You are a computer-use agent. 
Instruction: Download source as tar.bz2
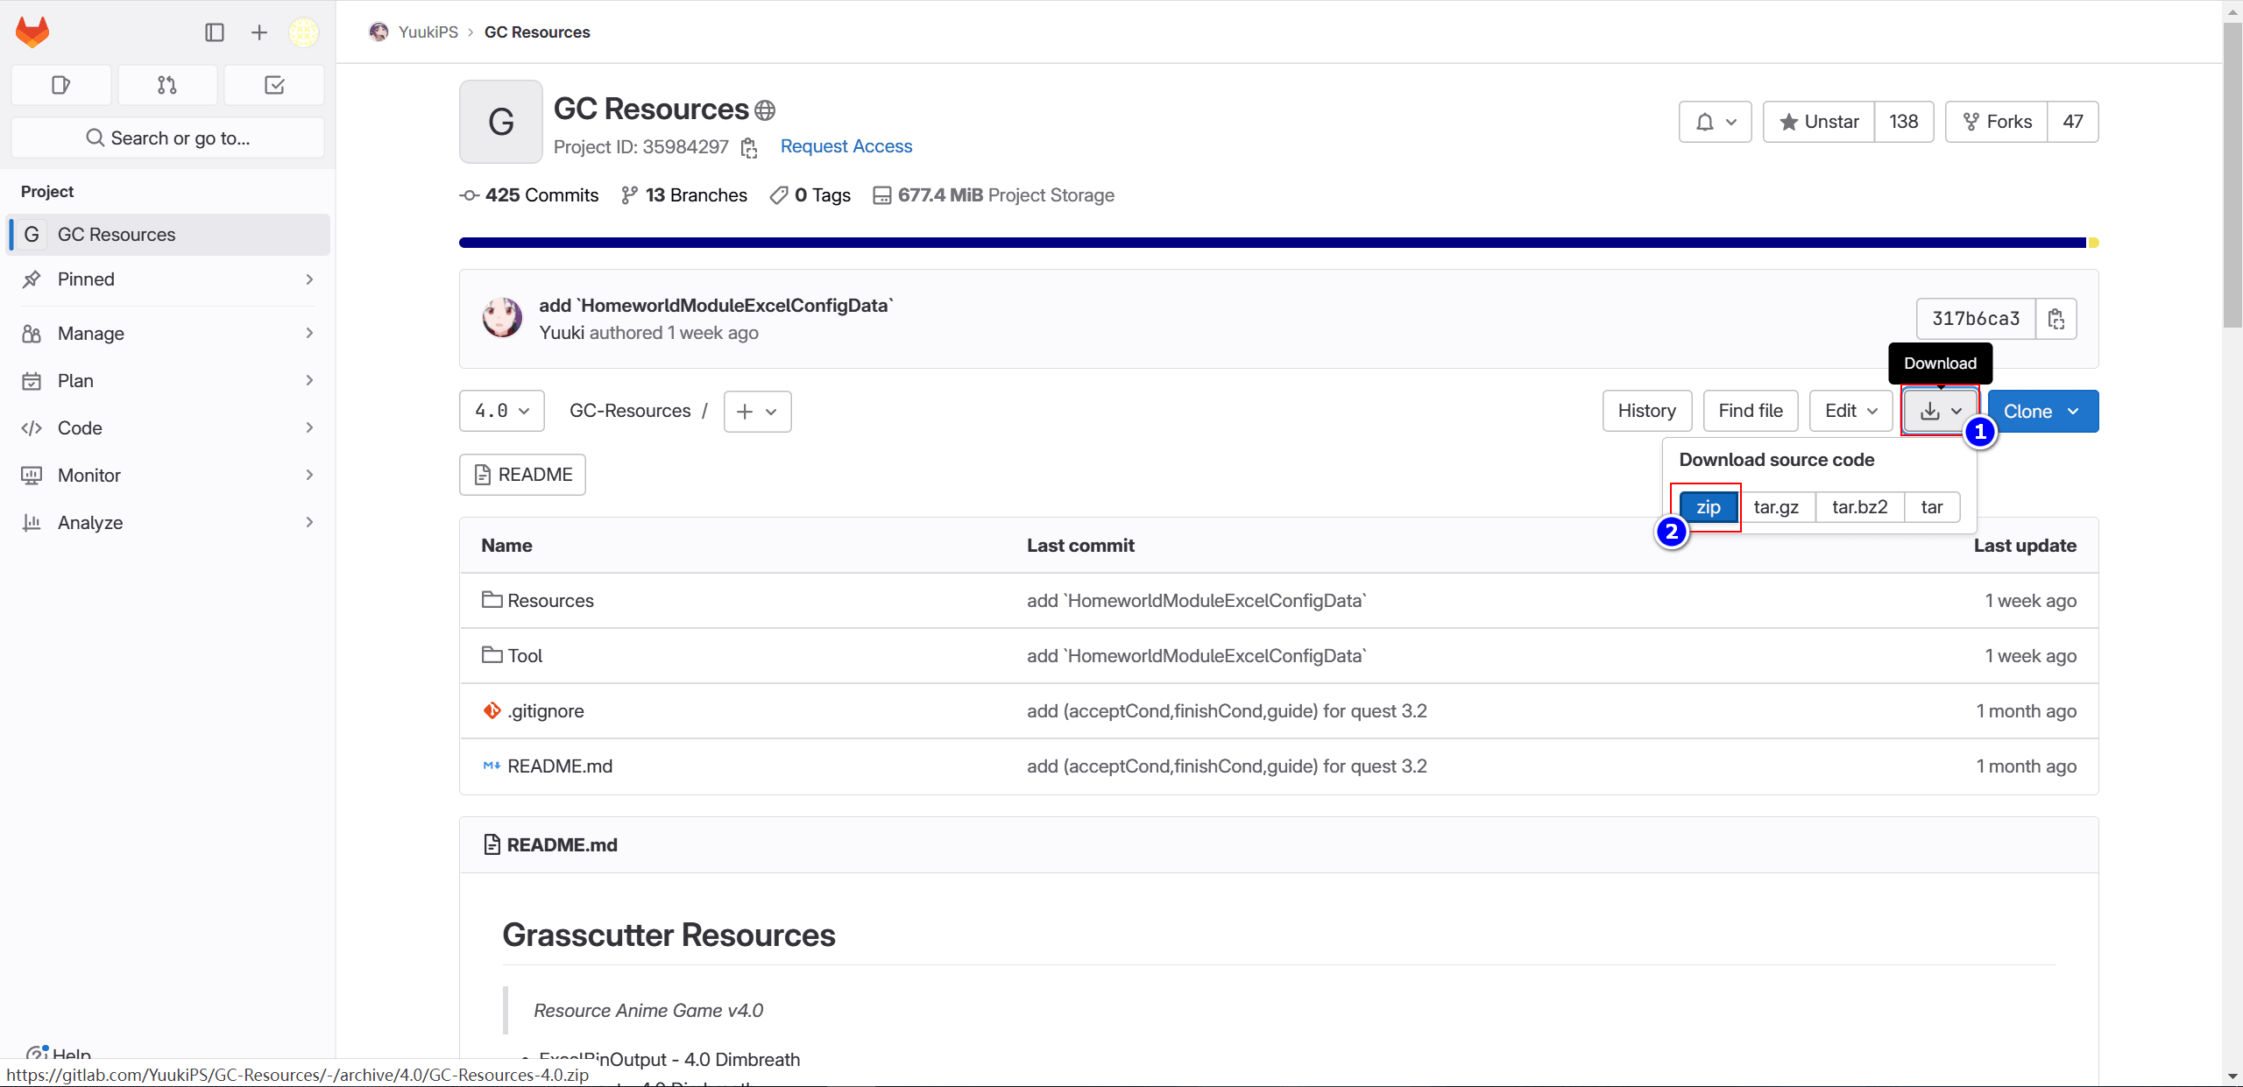tap(1859, 507)
